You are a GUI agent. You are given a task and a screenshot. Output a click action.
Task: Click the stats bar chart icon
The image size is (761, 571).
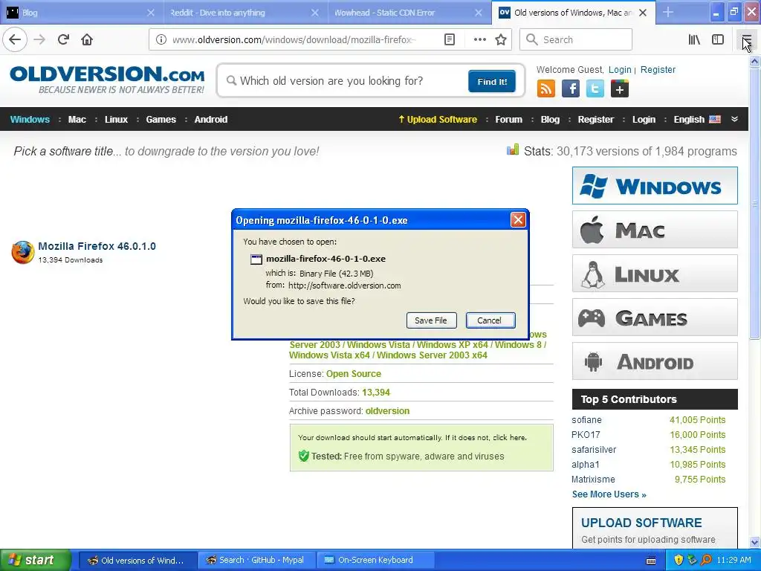(x=513, y=149)
